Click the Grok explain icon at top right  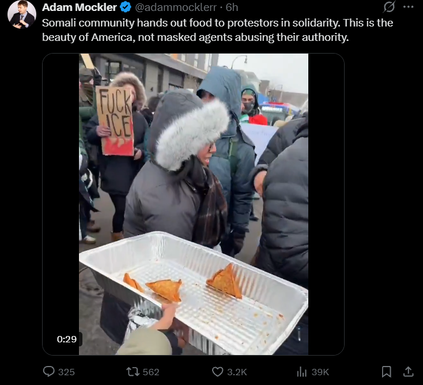pyautogui.click(x=389, y=7)
